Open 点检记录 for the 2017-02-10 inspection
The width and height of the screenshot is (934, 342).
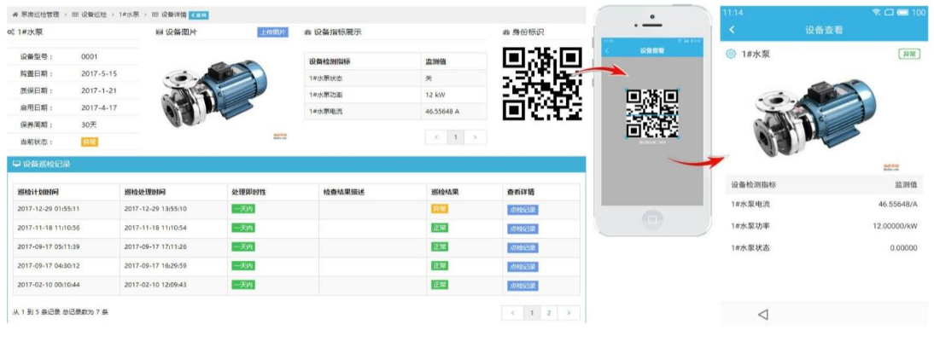click(x=523, y=286)
